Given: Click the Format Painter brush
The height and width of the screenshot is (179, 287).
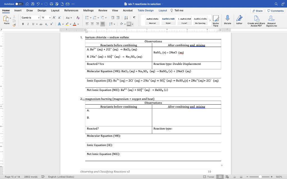Looking at the screenshot, I should pos(14,25).
